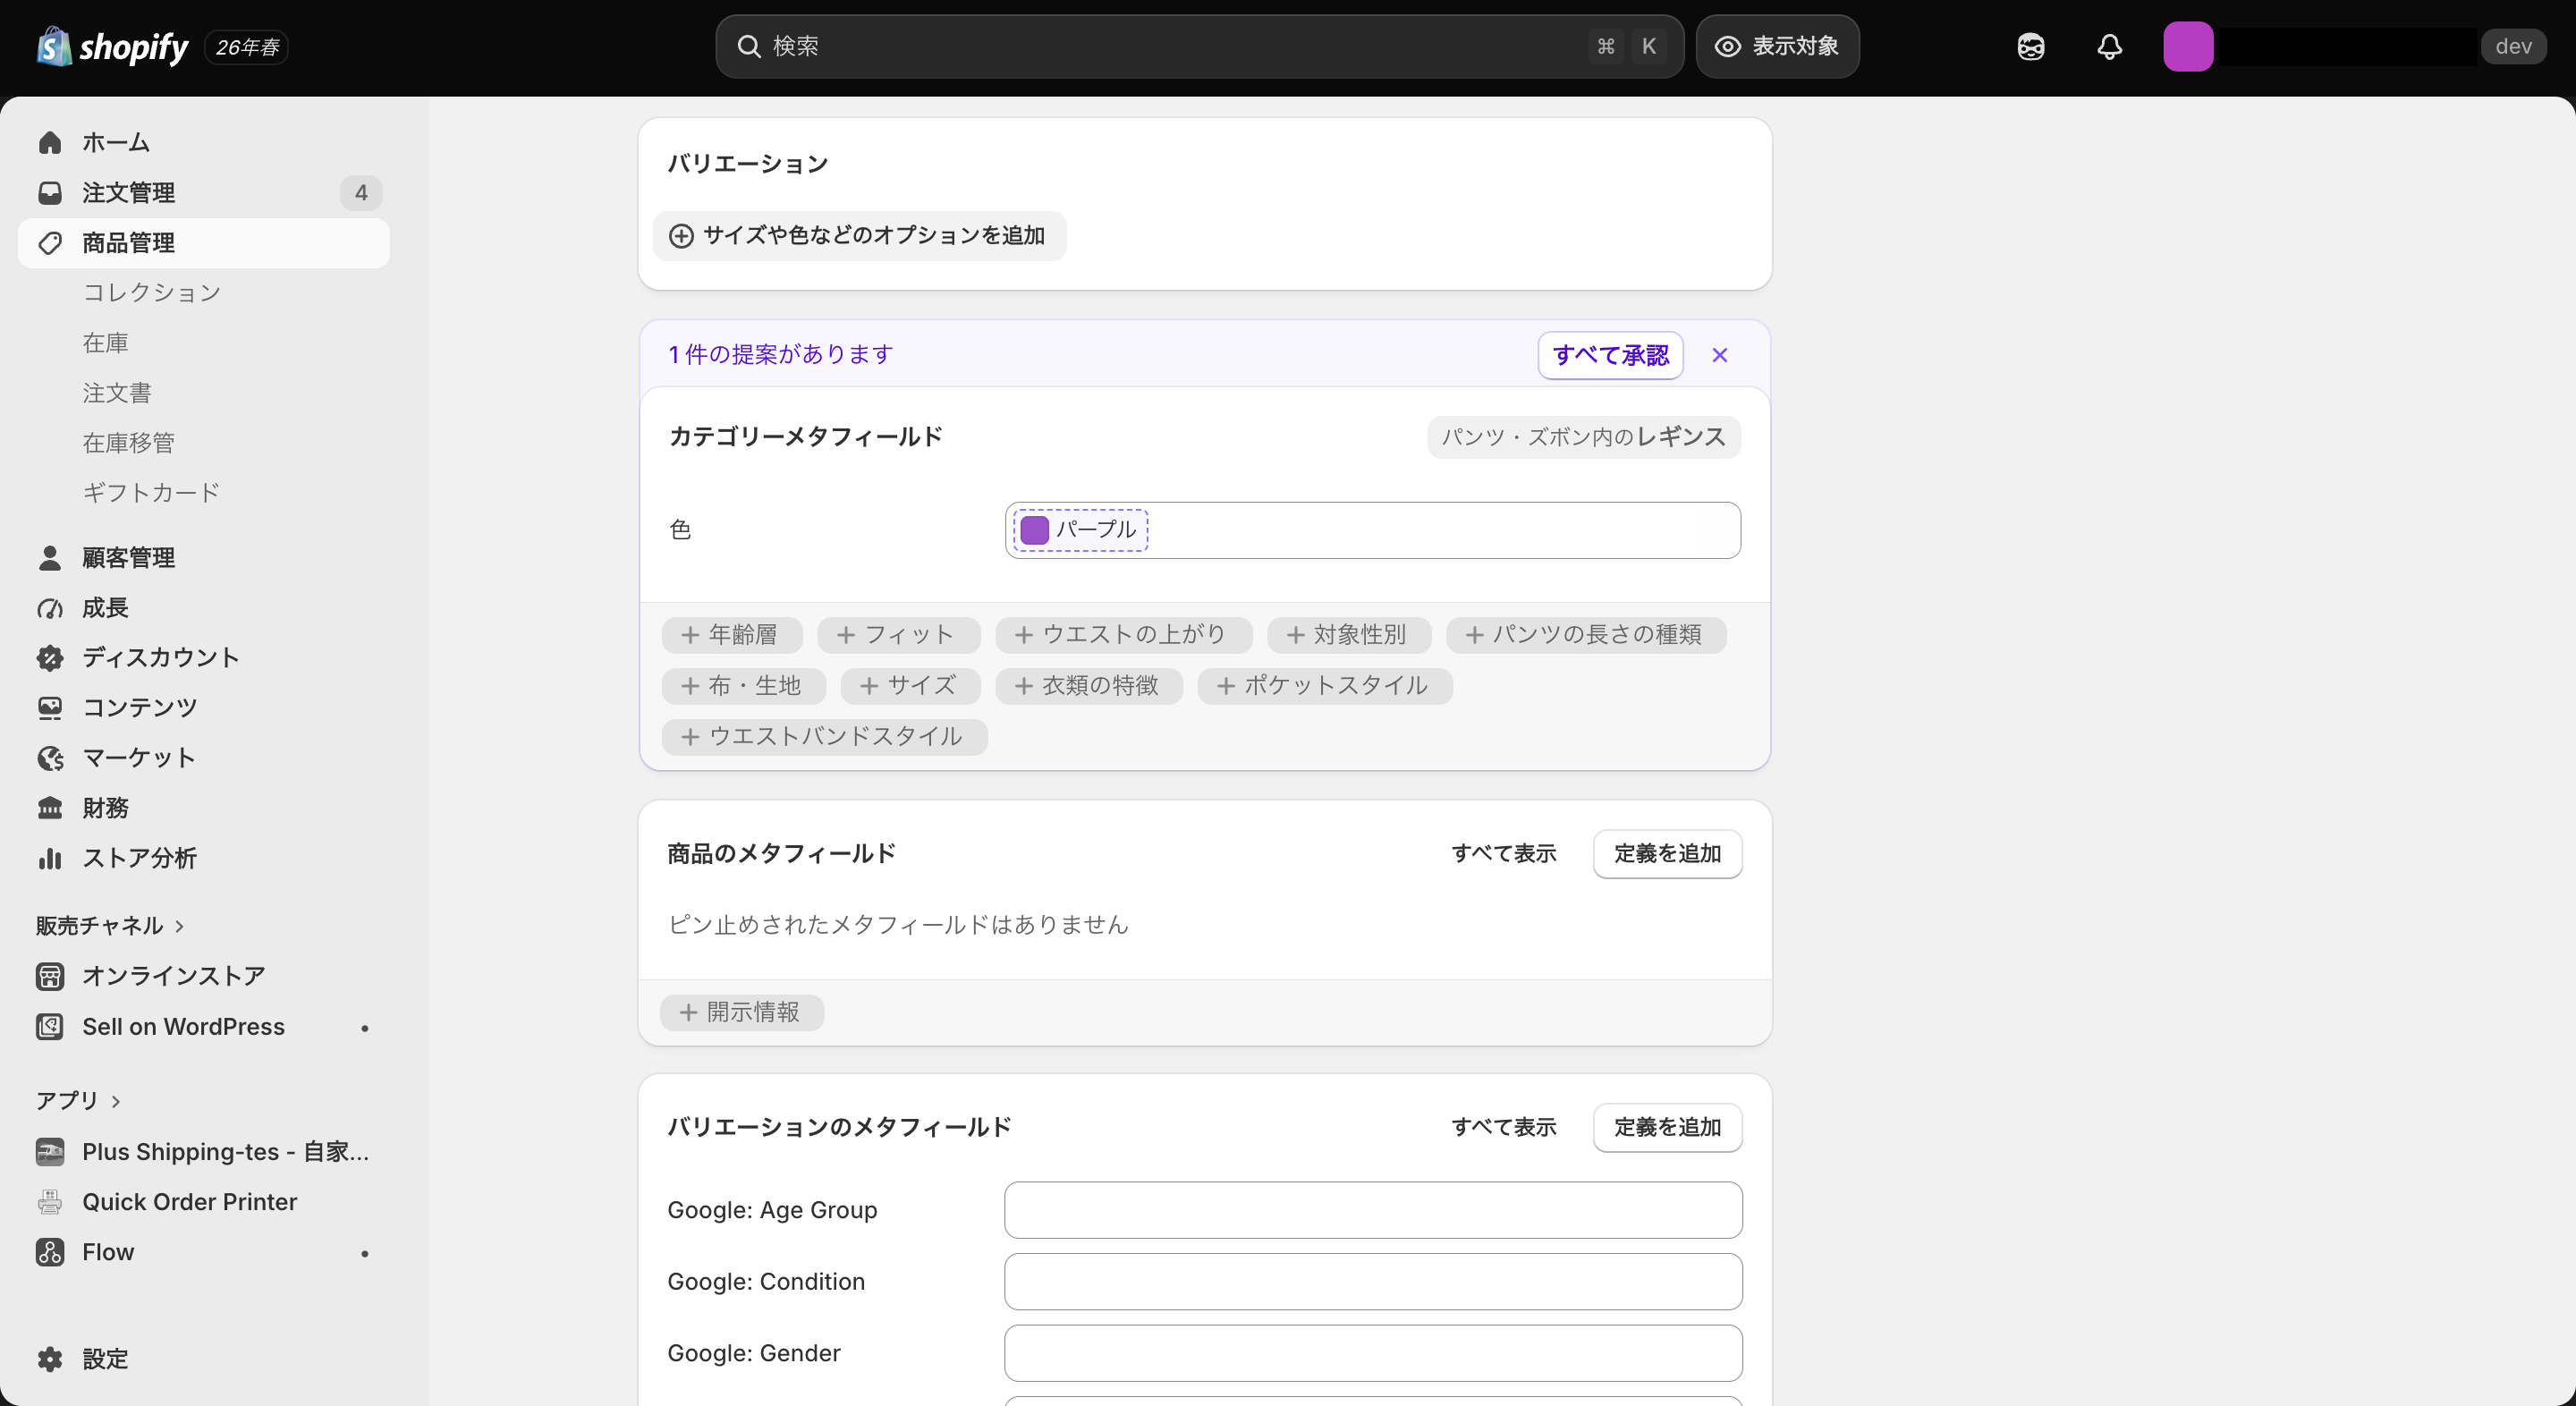
Task: Add the 対象性別 metafield
Action: (x=1348, y=635)
